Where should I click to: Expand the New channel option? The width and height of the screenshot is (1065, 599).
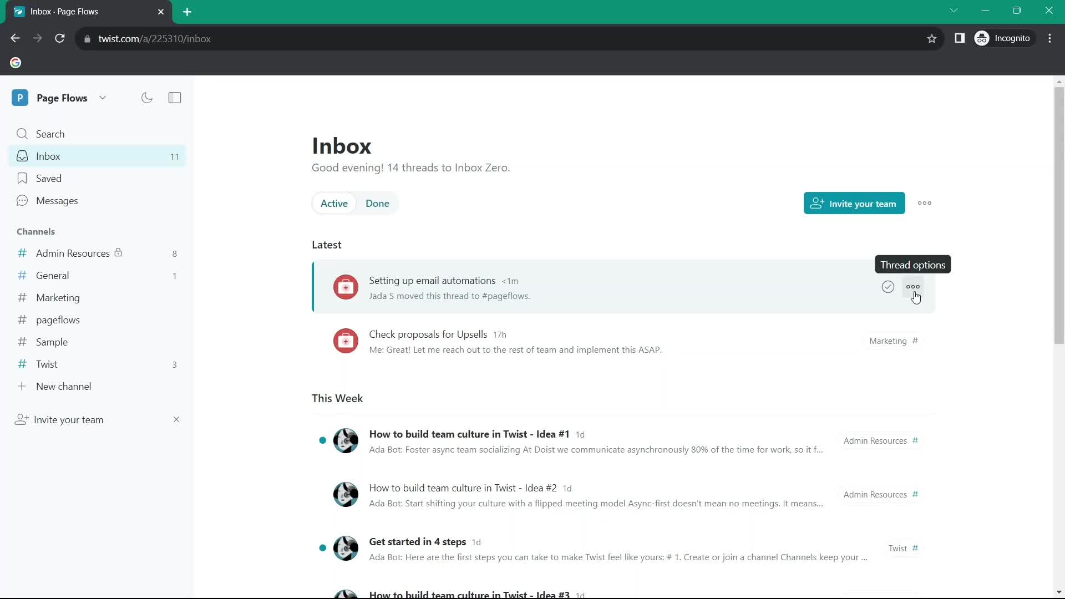point(63,386)
